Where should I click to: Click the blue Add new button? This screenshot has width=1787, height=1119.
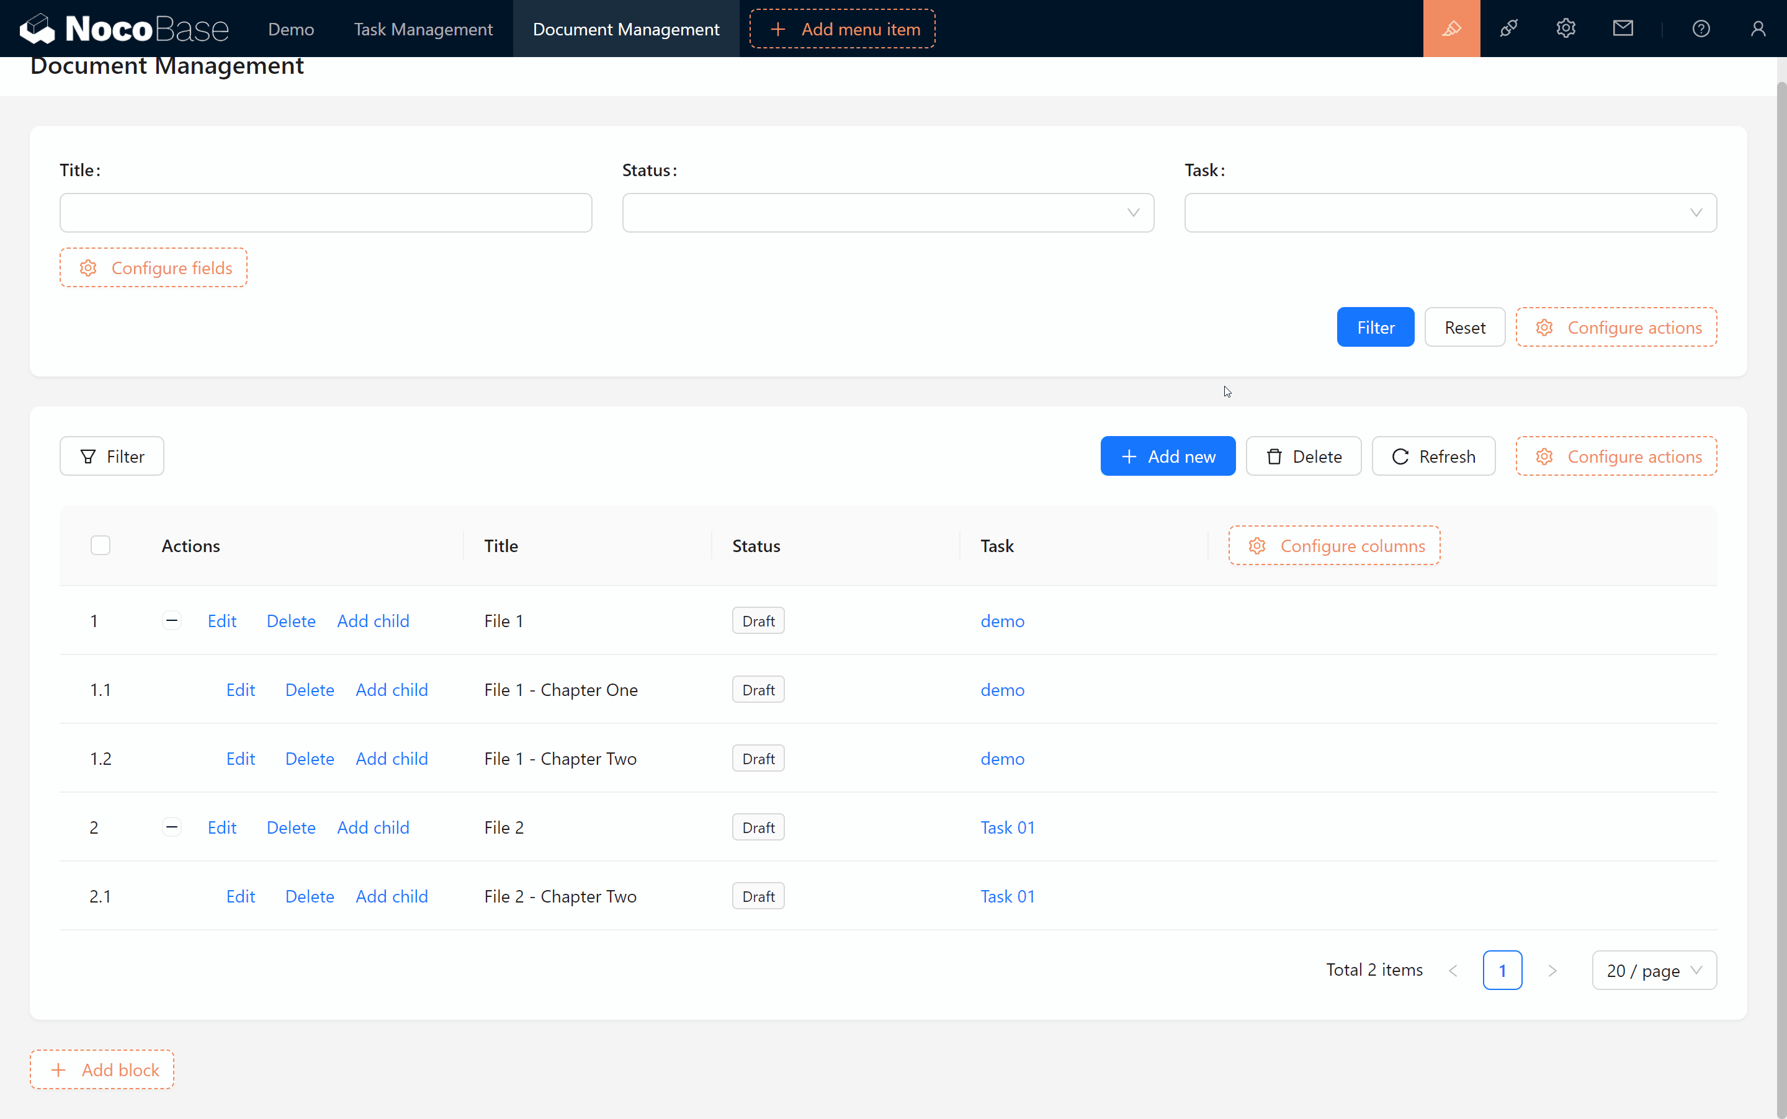1167,457
